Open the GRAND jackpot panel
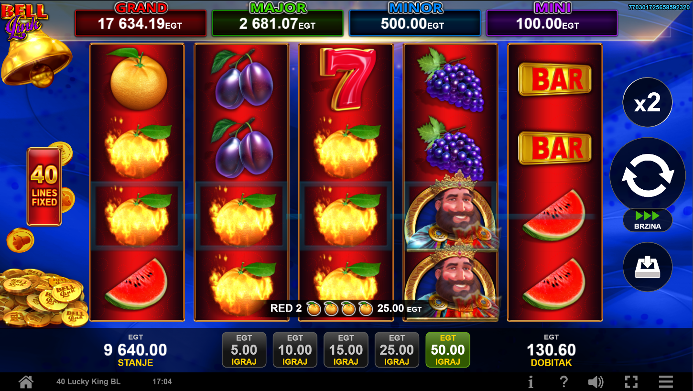693x391 pixels. [140, 20]
